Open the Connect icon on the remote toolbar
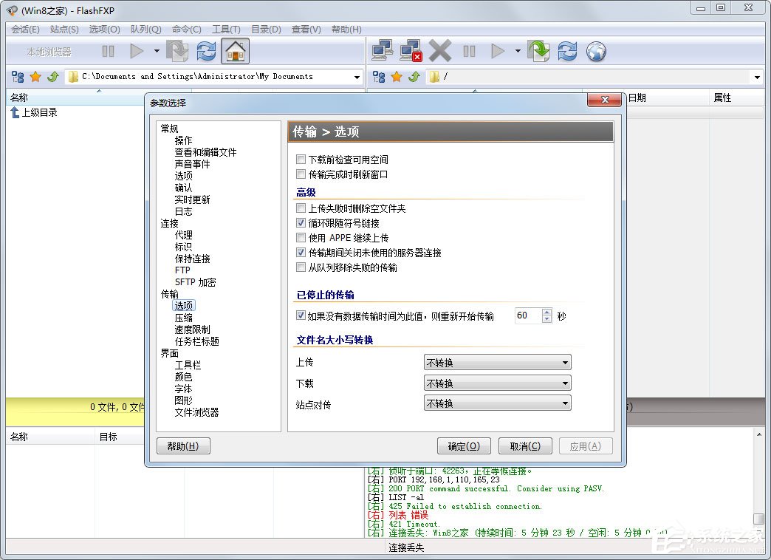771x560 pixels. point(382,51)
